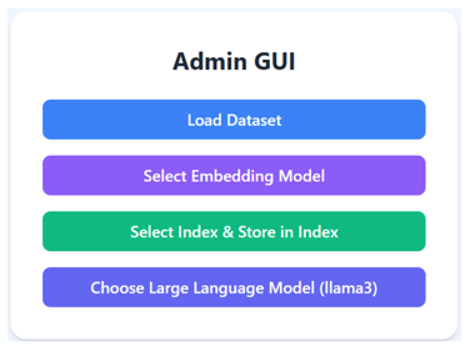Choose the large language model option
469x350 pixels.
pos(234,287)
